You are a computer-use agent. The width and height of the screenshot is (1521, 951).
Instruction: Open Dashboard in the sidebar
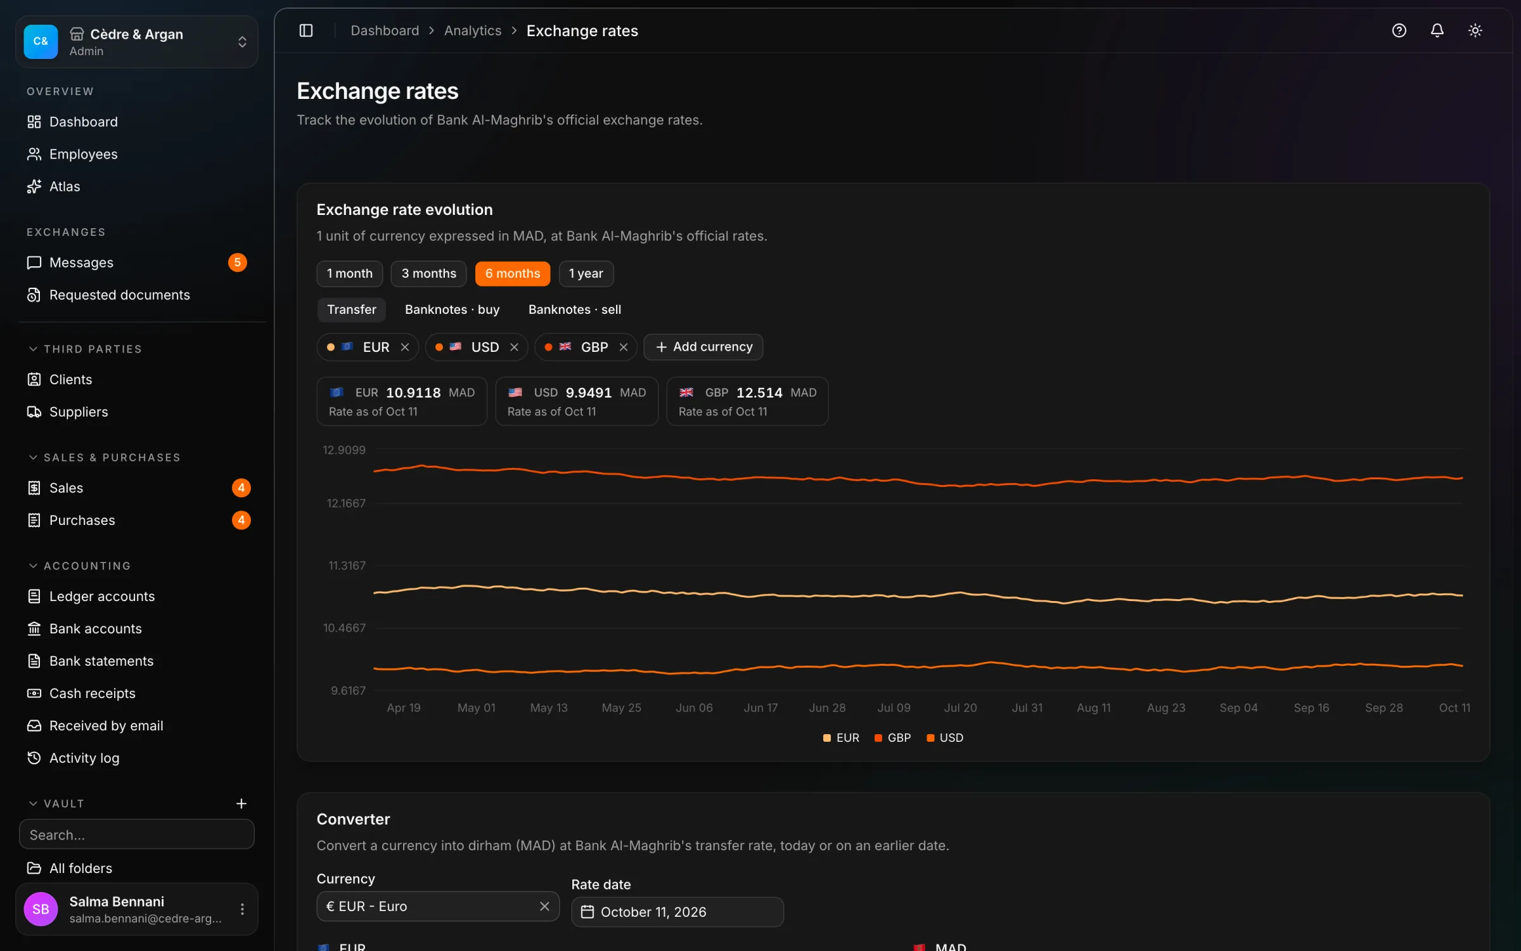tap(136, 122)
